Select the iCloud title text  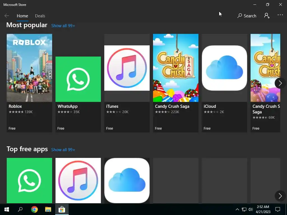pyautogui.click(x=210, y=106)
